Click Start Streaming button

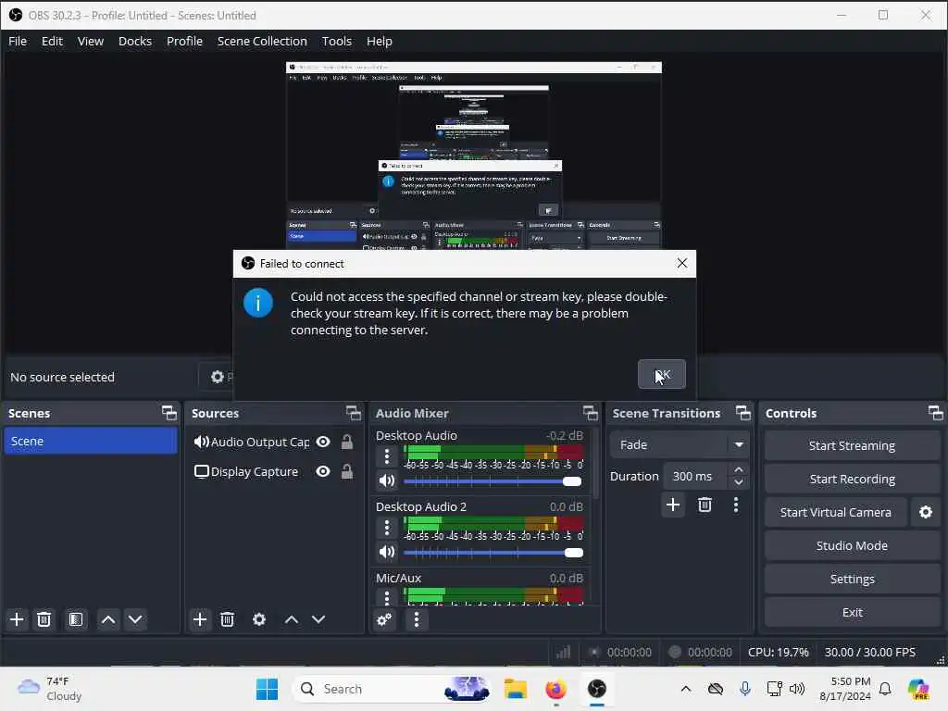coord(852,445)
